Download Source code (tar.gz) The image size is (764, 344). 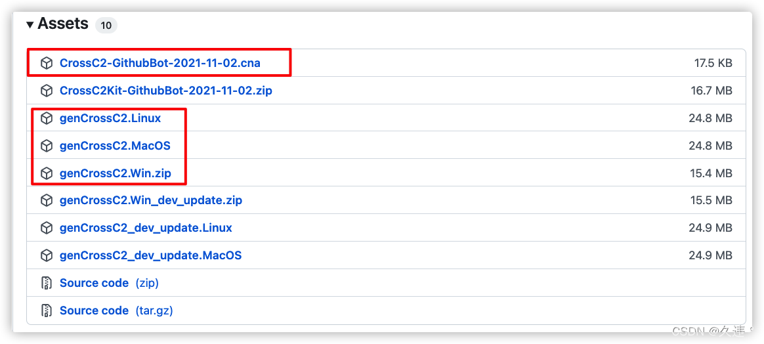pos(116,311)
